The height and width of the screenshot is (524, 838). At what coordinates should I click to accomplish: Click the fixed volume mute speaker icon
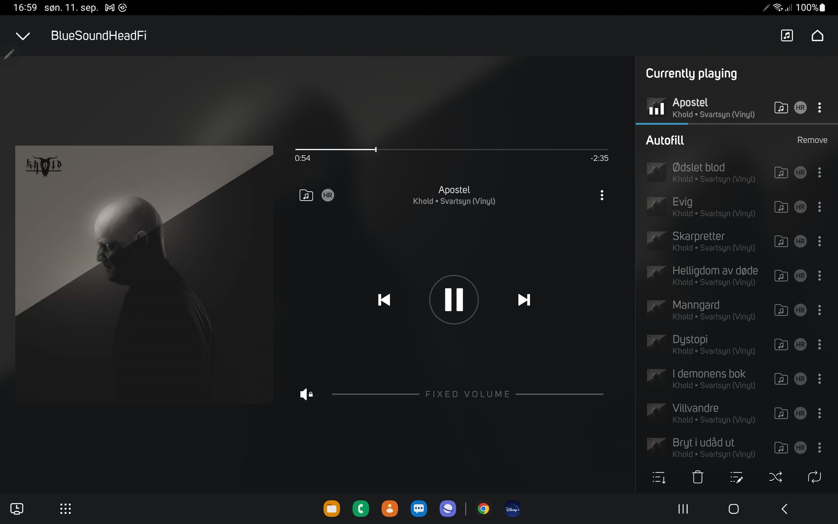point(306,394)
